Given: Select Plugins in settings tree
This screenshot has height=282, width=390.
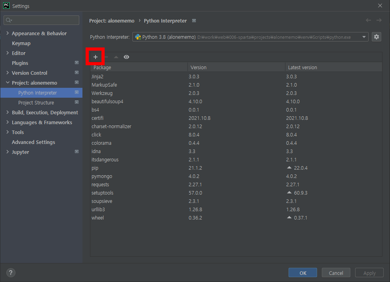Looking at the screenshot, I should coord(20,63).
